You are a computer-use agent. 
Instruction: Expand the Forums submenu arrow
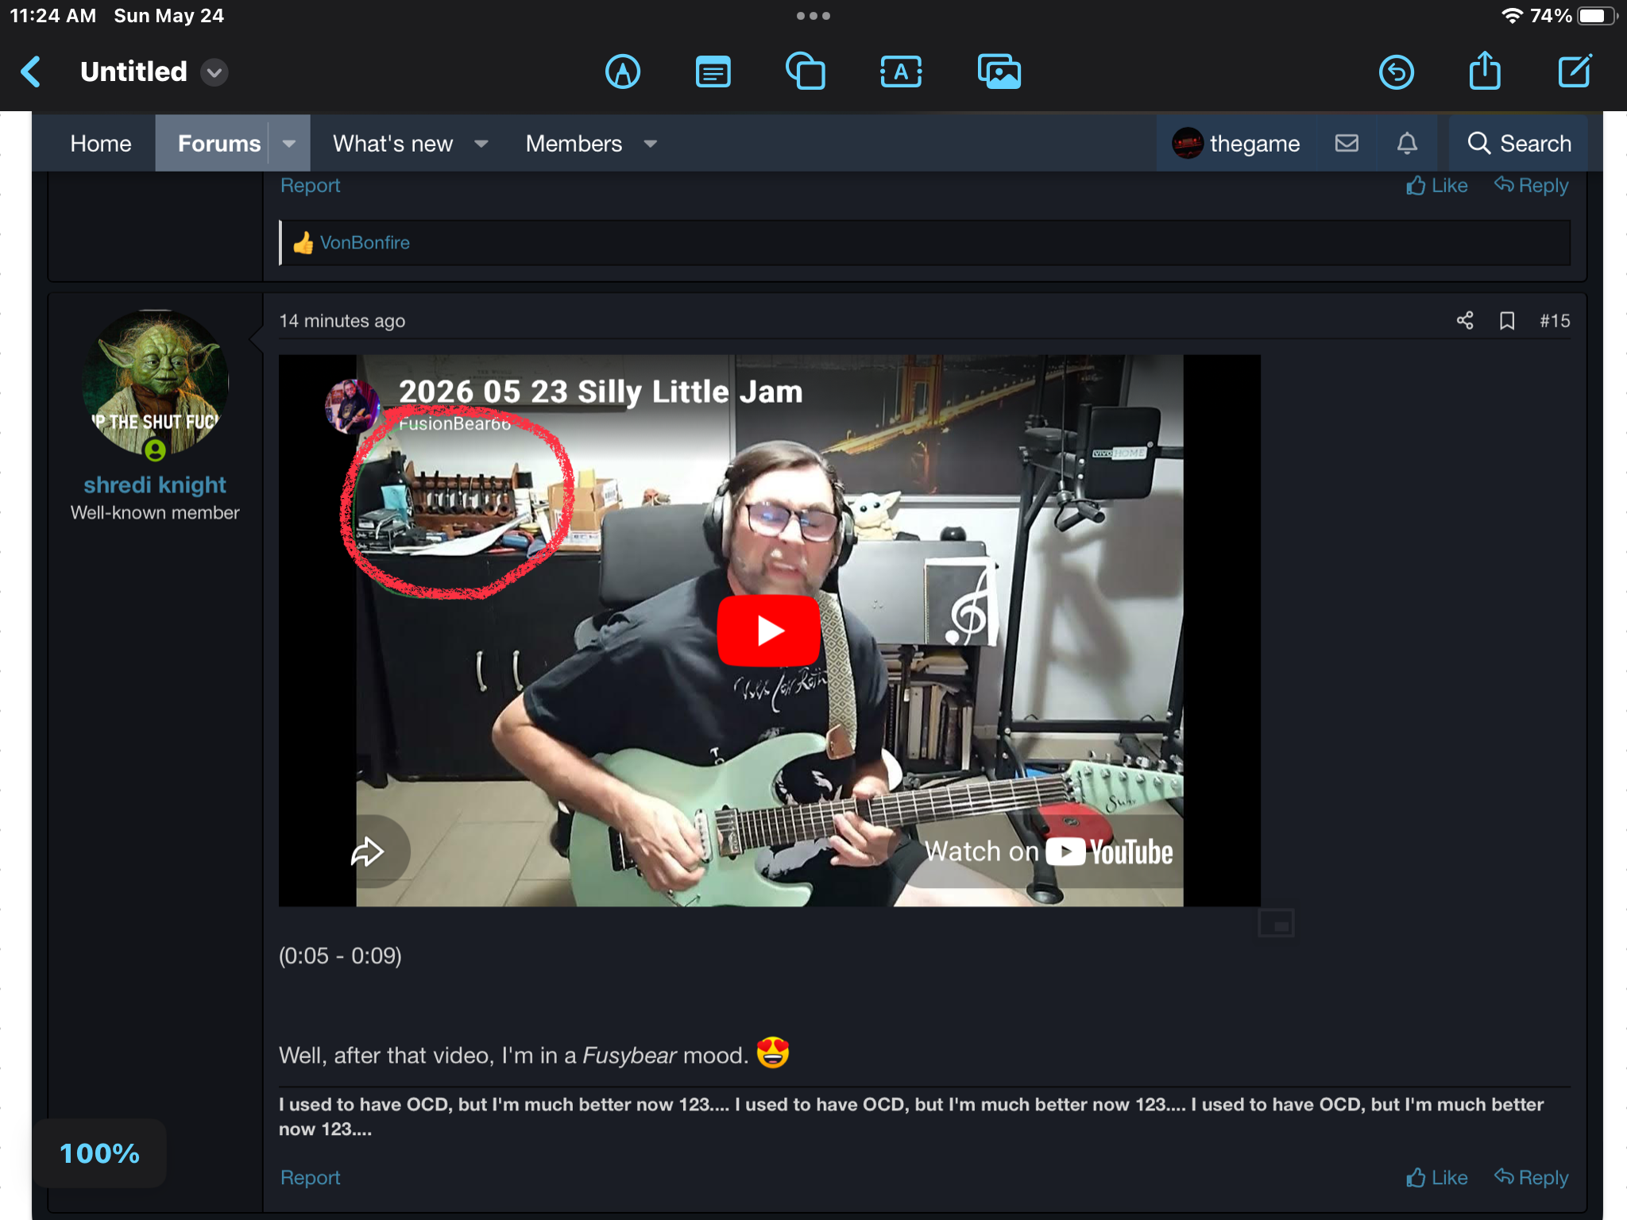click(x=289, y=144)
